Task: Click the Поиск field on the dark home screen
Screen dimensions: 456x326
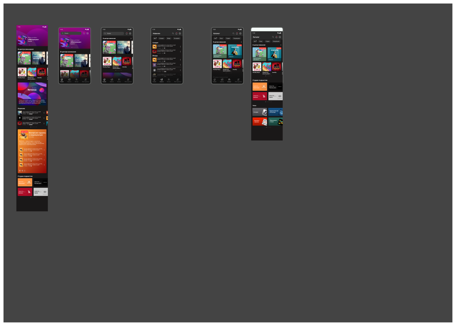Action: 113,33
